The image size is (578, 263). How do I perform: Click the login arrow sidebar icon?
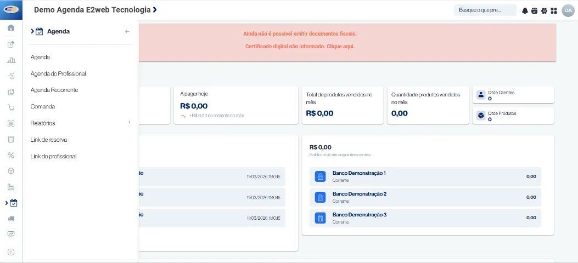(11, 76)
